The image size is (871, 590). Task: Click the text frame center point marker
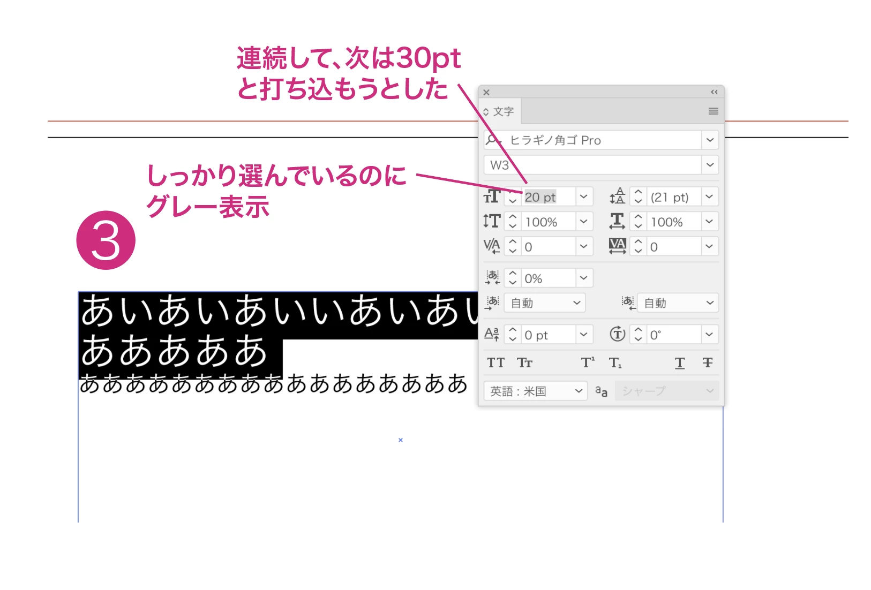400,440
